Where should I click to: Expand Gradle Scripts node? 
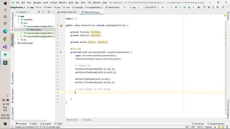click(15, 43)
